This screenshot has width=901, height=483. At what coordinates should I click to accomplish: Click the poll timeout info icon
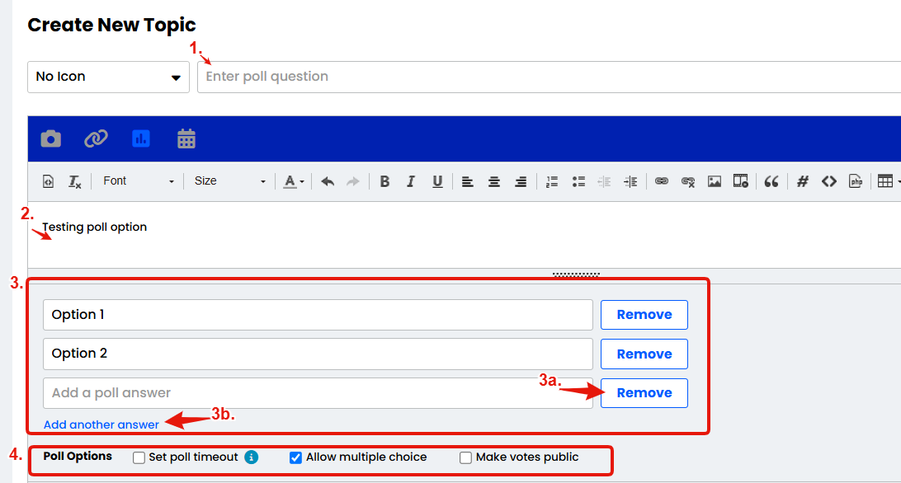tap(251, 457)
